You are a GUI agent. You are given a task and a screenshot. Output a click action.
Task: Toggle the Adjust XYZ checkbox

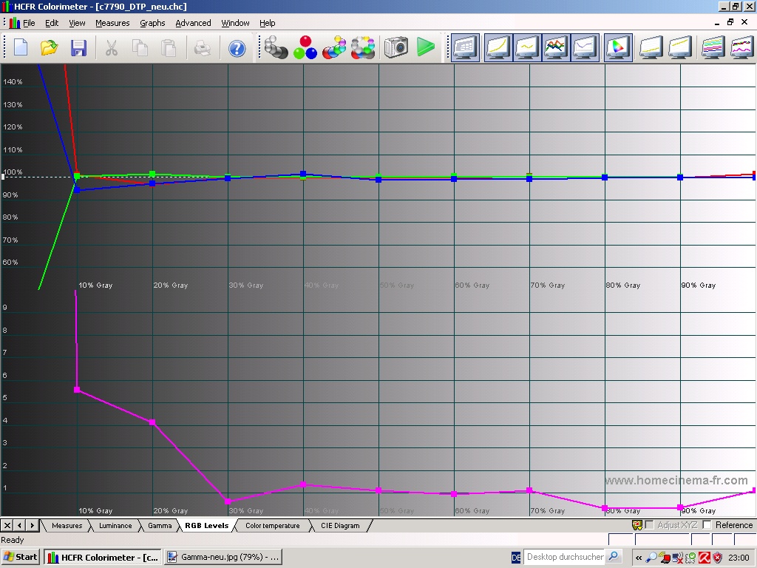click(x=649, y=525)
